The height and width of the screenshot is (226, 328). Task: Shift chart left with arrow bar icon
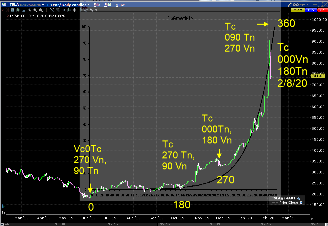pos(69,10)
